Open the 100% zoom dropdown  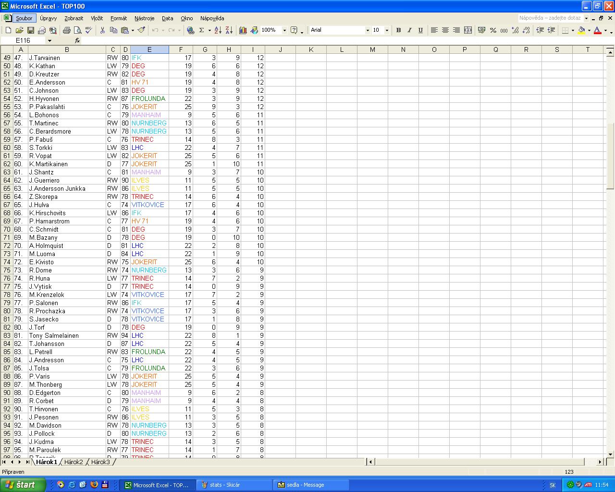(x=284, y=30)
